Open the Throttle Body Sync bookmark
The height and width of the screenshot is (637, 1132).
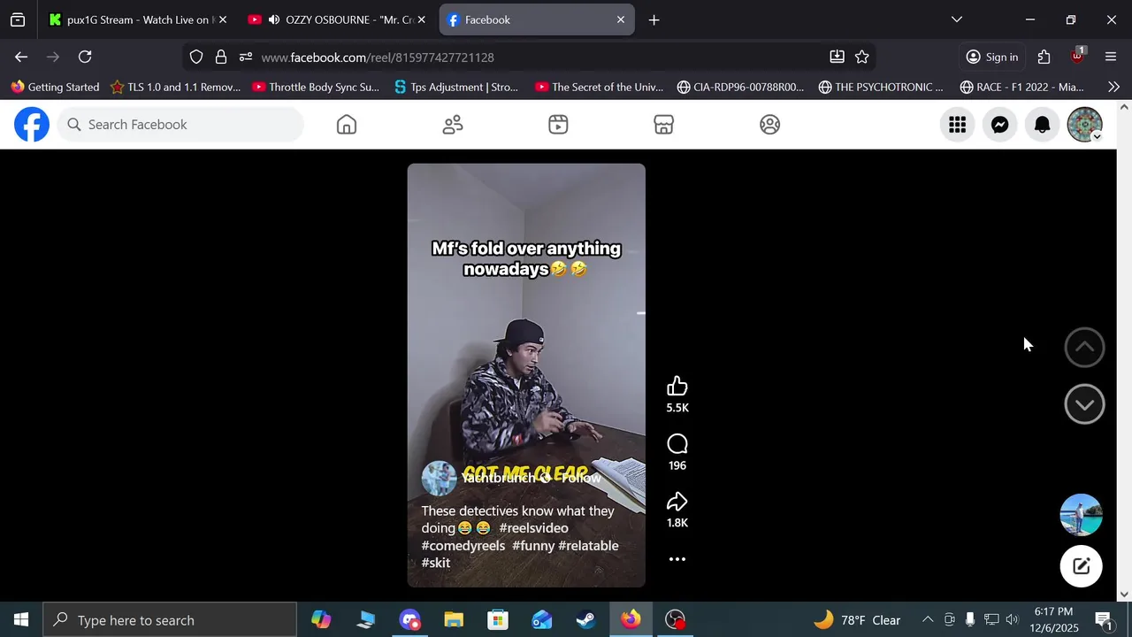(x=316, y=87)
